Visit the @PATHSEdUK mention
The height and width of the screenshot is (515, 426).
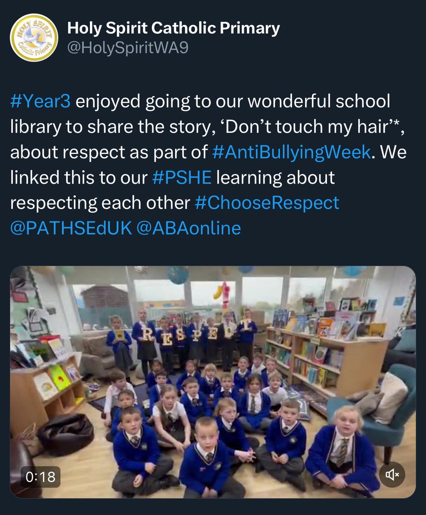tap(71, 228)
